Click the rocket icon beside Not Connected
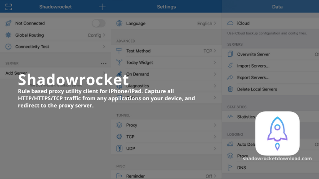 9,23
